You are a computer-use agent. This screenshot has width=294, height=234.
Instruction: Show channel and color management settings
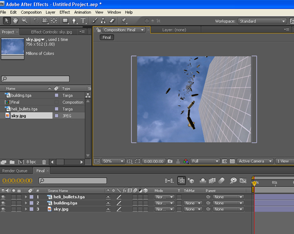coord(186,161)
